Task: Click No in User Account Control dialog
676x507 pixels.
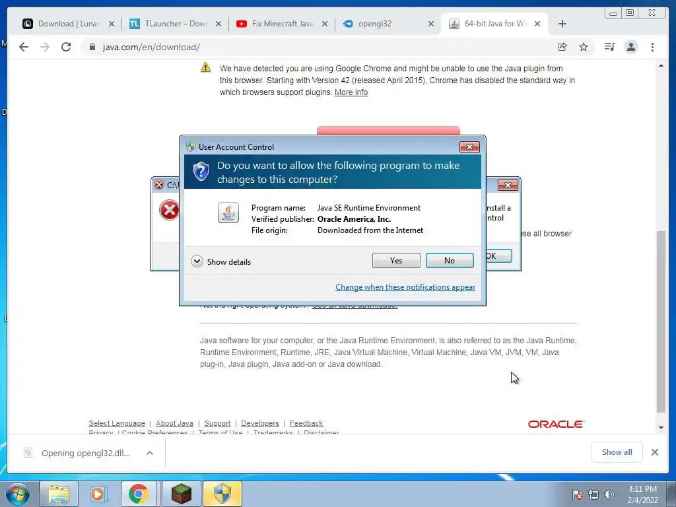Action: pos(449,260)
